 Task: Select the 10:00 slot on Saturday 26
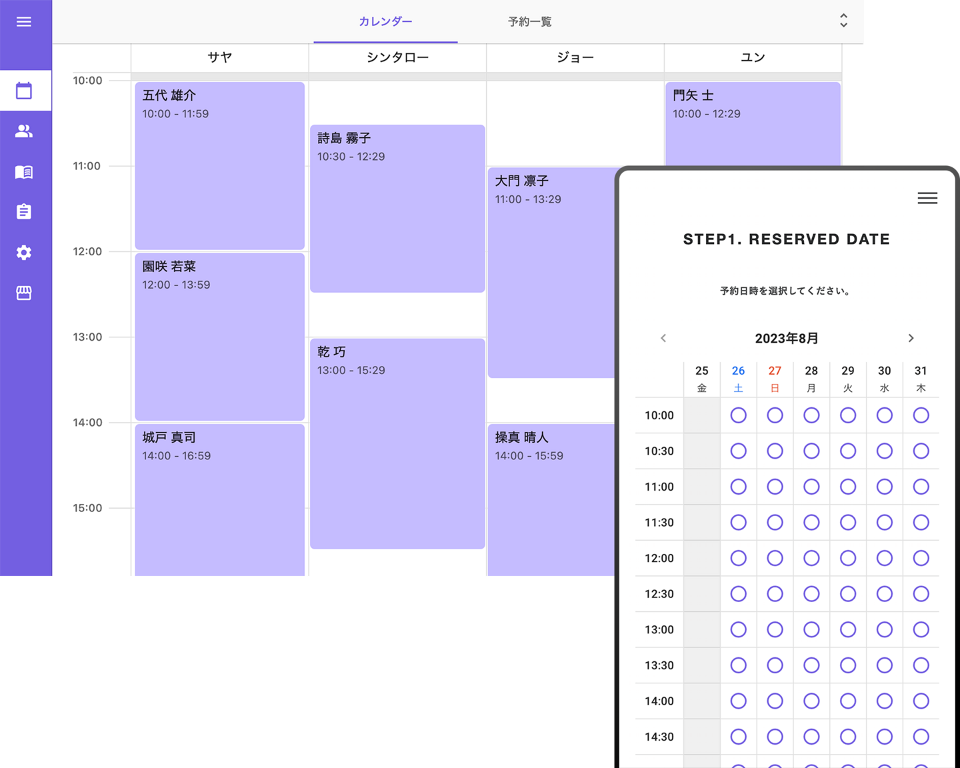coord(738,415)
